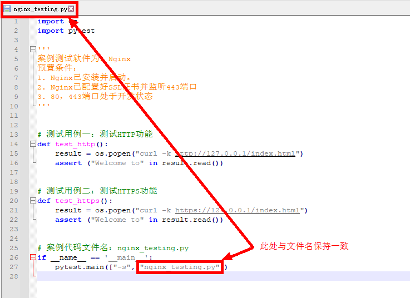Click the docstring line about SSL证书 and 443端口
Viewport: 410px width, 298px height.
[x=117, y=87]
